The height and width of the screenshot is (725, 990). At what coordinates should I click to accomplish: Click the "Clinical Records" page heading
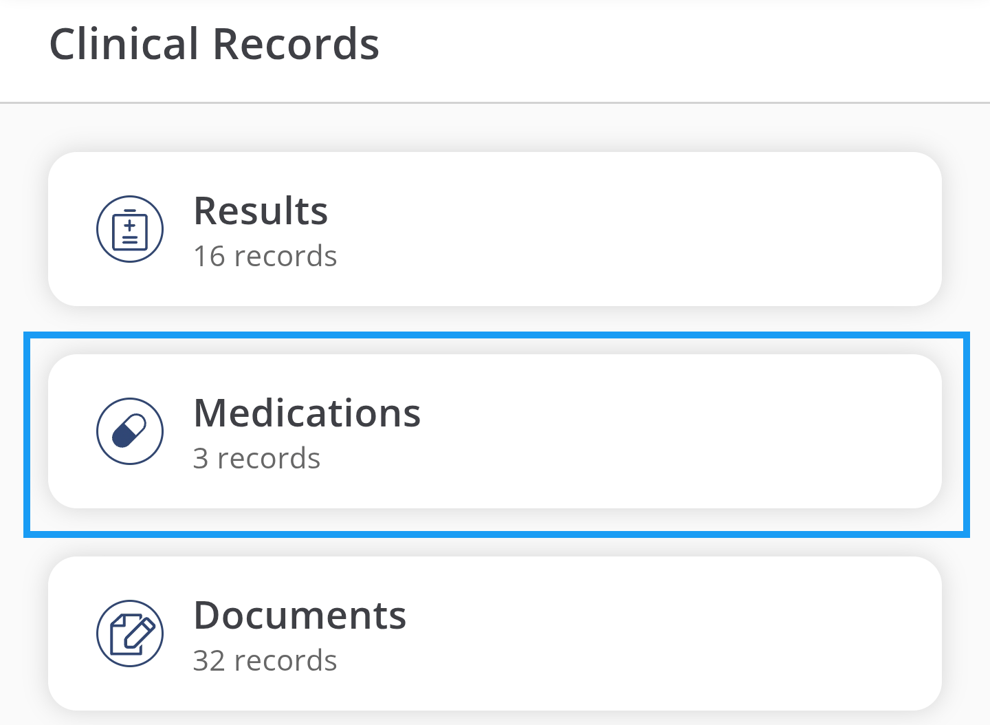[x=214, y=44]
